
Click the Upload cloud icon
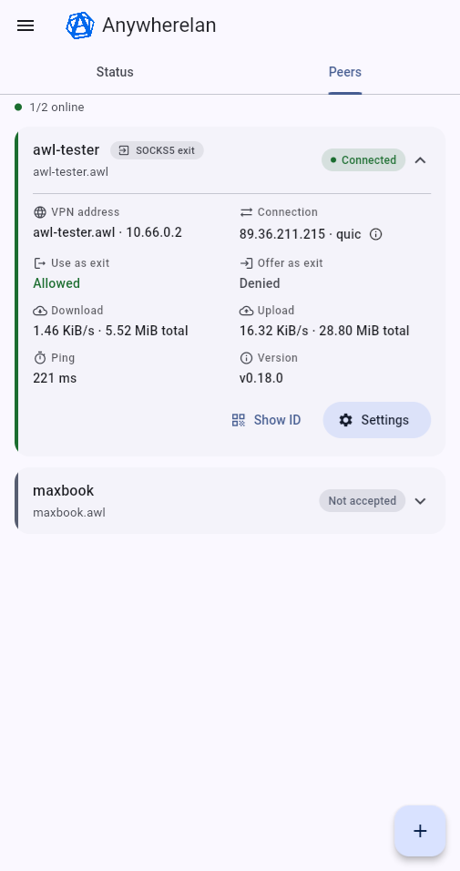(246, 311)
